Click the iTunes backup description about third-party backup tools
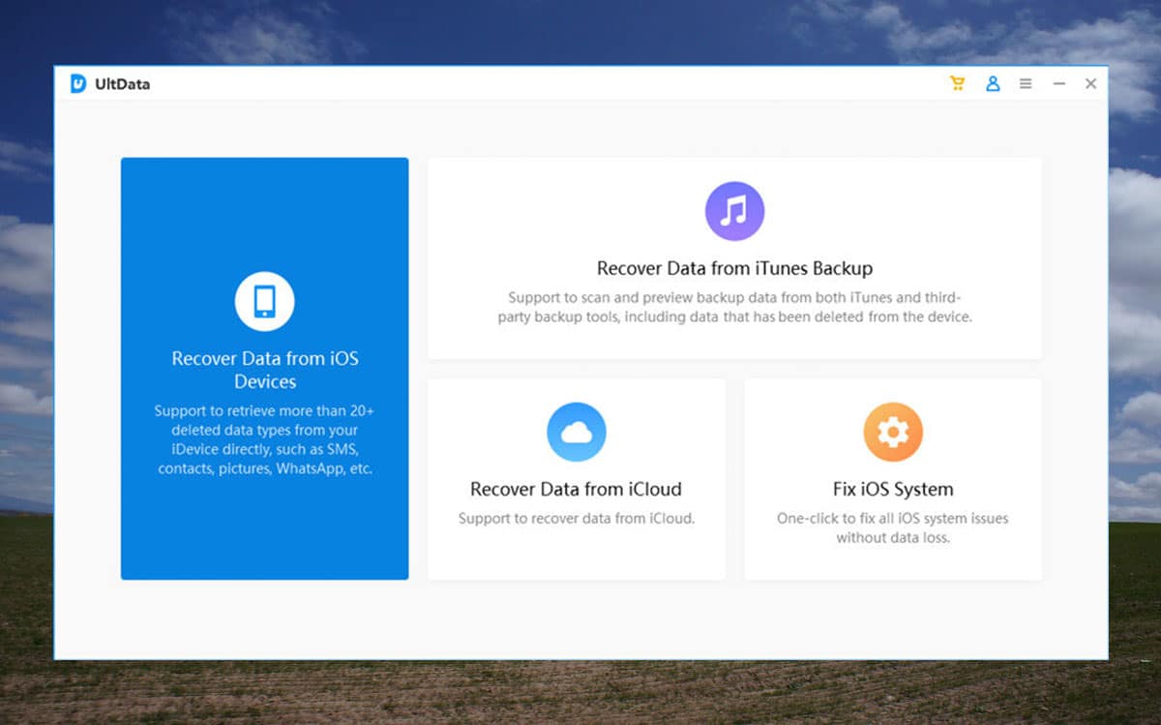 734,307
